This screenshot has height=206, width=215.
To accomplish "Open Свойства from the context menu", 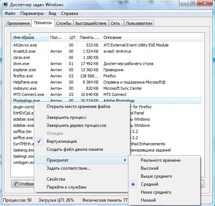I will click(56, 179).
